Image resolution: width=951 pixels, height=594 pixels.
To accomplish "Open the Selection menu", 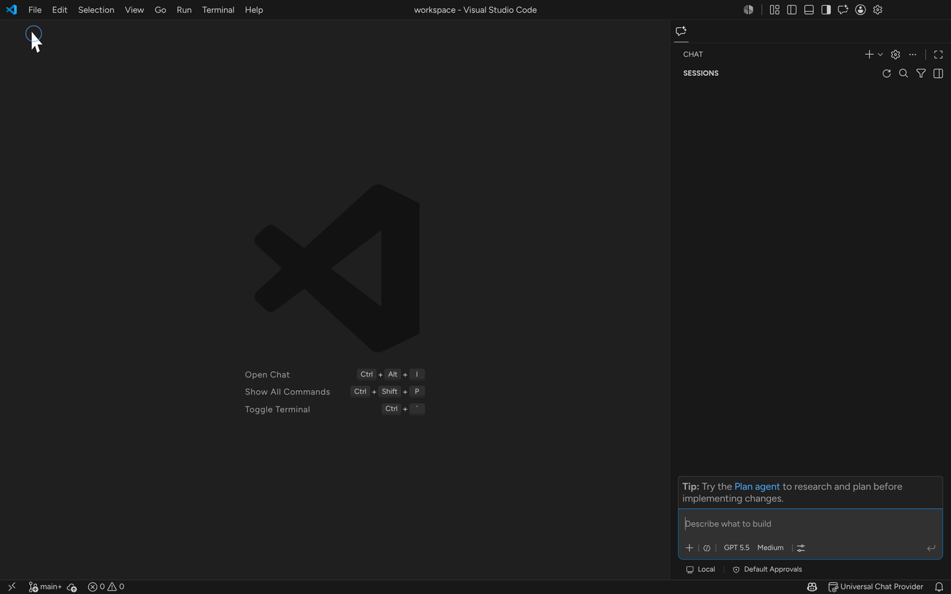I will (x=96, y=10).
